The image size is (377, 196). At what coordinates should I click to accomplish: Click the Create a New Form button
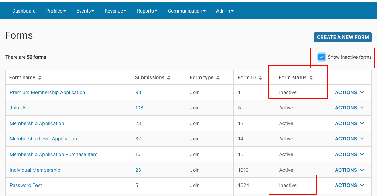point(343,37)
